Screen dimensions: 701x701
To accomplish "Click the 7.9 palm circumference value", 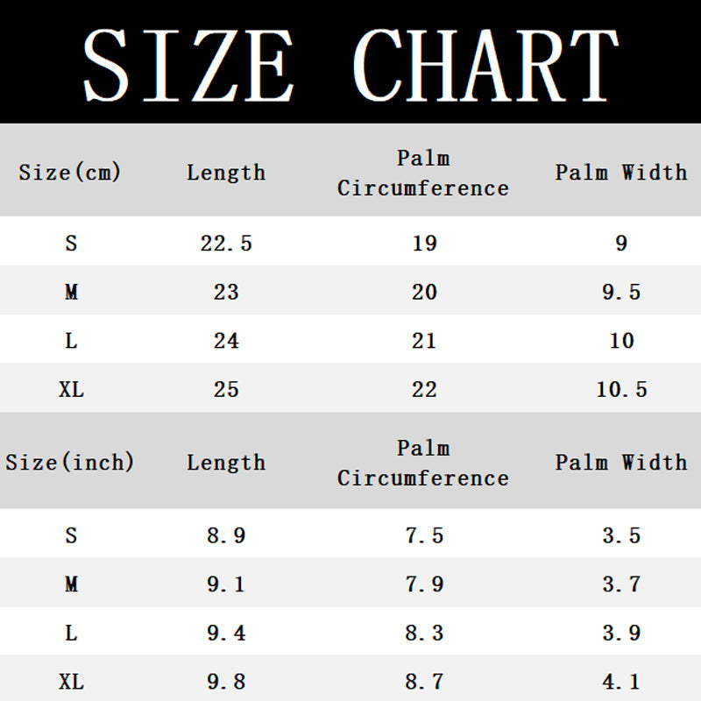I will click(x=424, y=584).
